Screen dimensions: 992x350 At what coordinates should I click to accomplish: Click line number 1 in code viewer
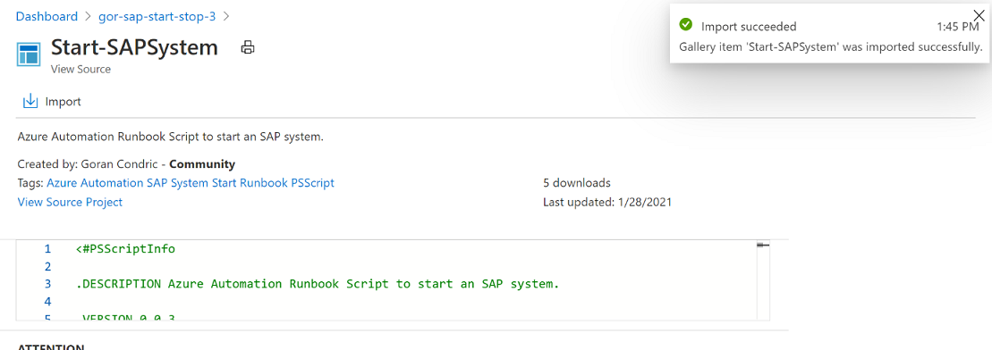(47, 249)
